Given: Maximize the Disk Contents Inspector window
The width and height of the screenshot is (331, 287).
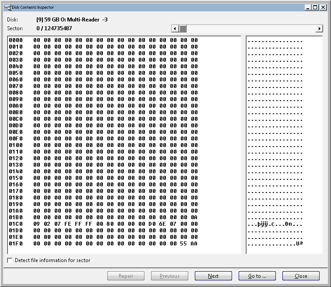Looking at the screenshot, I should pos(315,7).
